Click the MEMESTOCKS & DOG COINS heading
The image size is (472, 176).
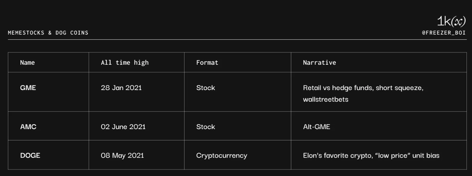(48, 33)
